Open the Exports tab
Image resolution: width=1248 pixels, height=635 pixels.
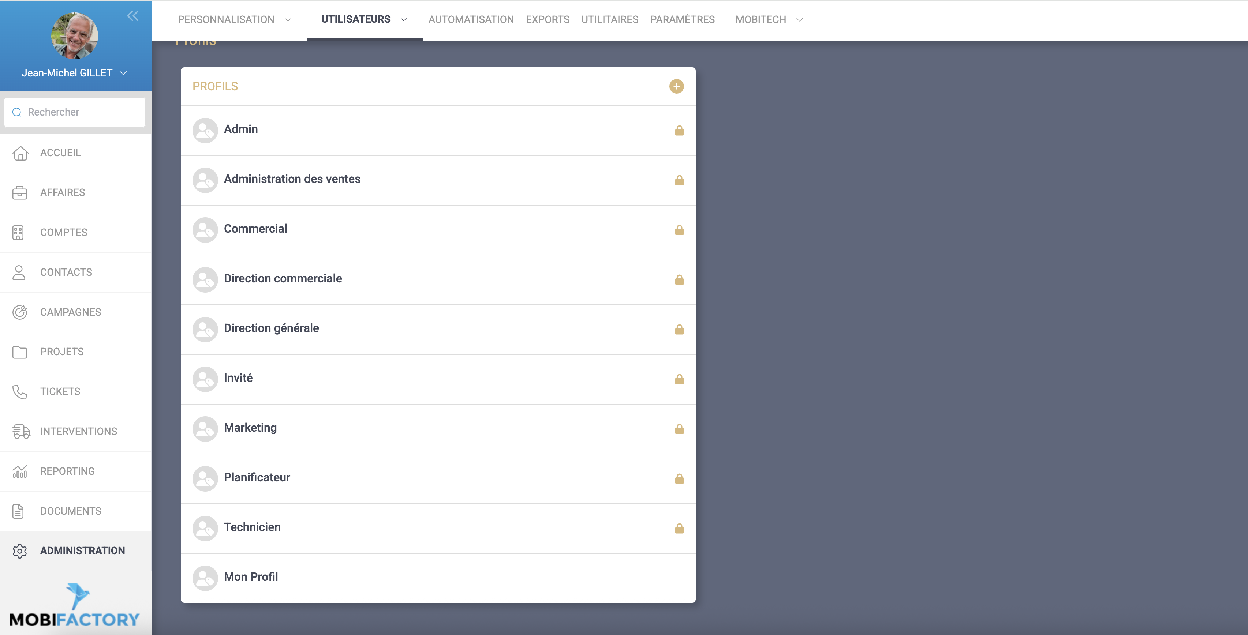click(x=548, y=20)
